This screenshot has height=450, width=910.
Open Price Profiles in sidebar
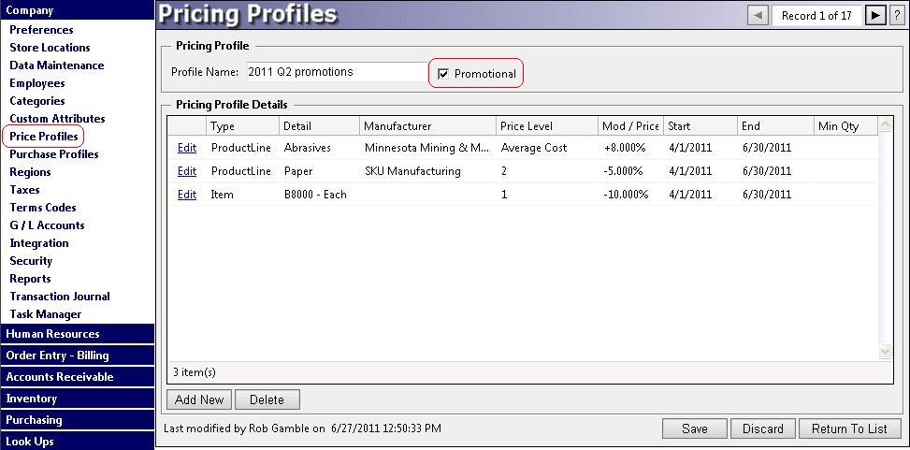click(x=44, y=137)
